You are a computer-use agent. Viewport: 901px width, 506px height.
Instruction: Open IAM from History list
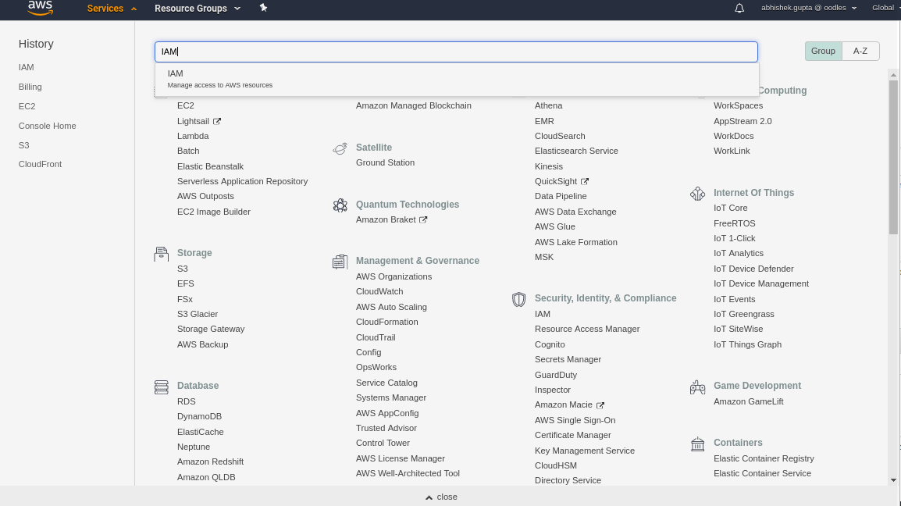pos(26,67)
